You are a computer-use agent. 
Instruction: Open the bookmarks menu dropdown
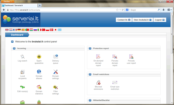point(170,10)
